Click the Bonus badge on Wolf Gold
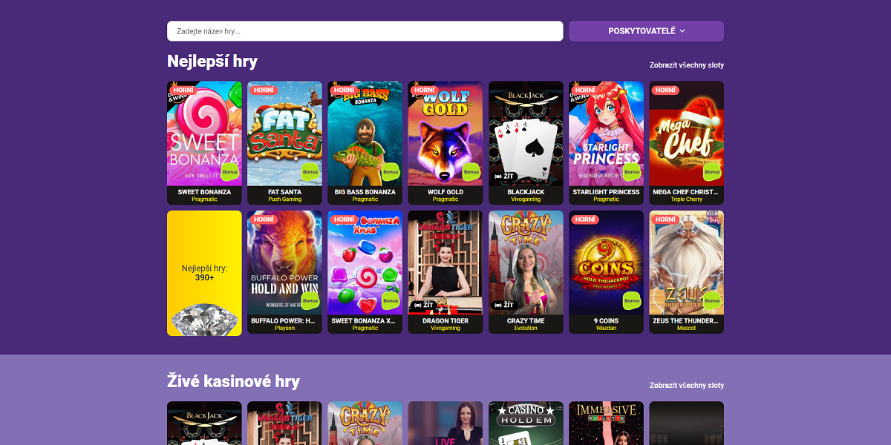891x445 pixels. point(471,171)
